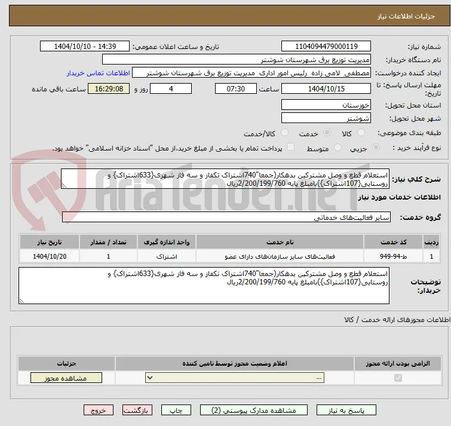Click the deadline time field 07:30
Image resolution: width=451 pixels, height=426 pixels.
coord(236,88)
